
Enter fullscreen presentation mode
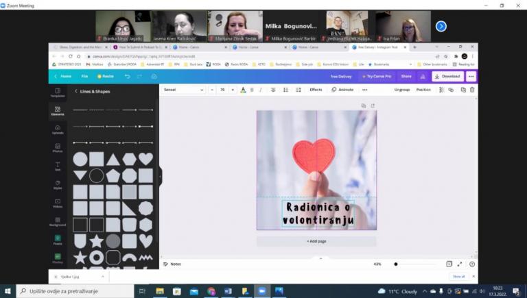coord(460,264)
